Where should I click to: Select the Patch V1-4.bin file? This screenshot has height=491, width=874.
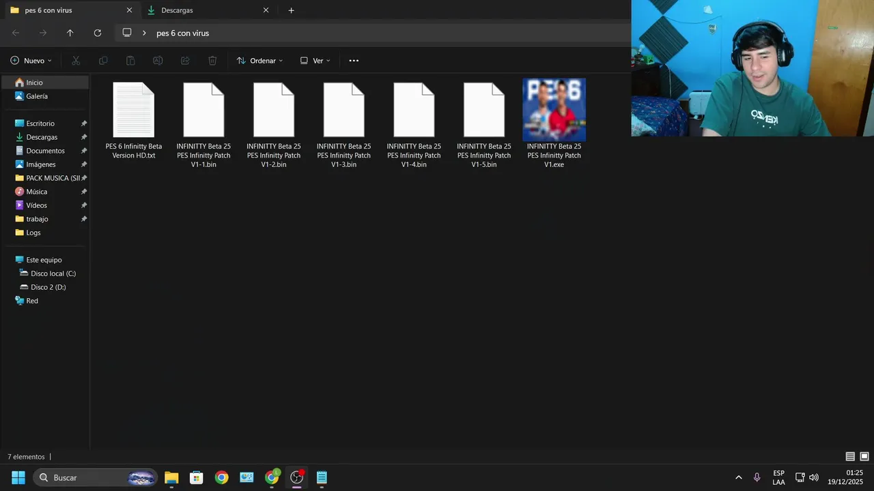click(414, 125)
